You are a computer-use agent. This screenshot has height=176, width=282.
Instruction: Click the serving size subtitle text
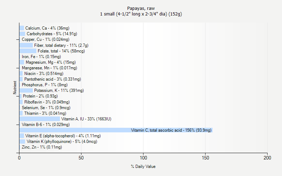[x=141, y=14]
